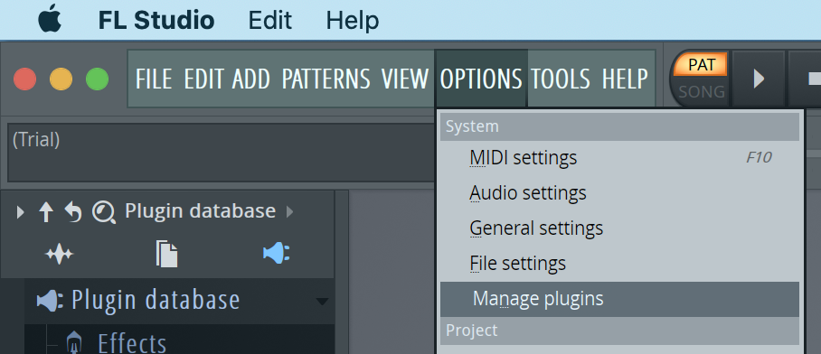This screenshot has width=821, height=354.
Task: Switch to SONG mode
Action: click(x=702, y=92)
